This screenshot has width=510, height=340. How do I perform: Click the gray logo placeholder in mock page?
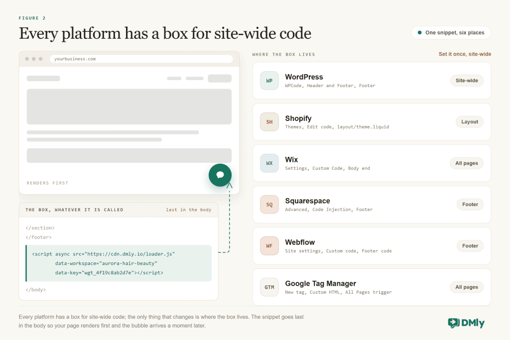pyautogui.click(x=43, y=78)
